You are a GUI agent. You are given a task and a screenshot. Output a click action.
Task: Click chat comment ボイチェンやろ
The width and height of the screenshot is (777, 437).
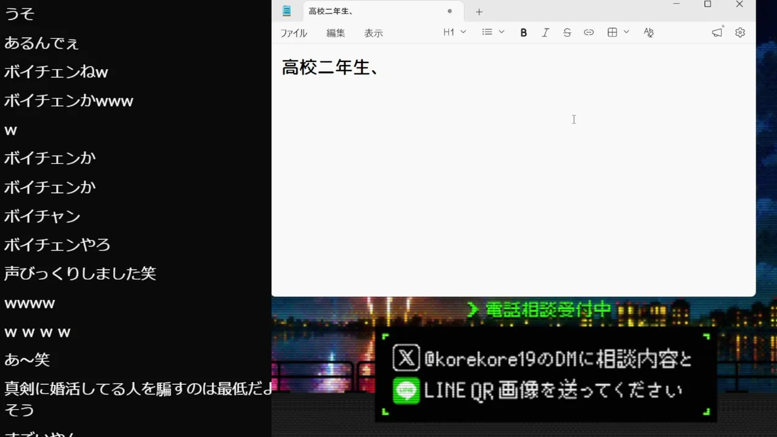[x=58, y=245]
